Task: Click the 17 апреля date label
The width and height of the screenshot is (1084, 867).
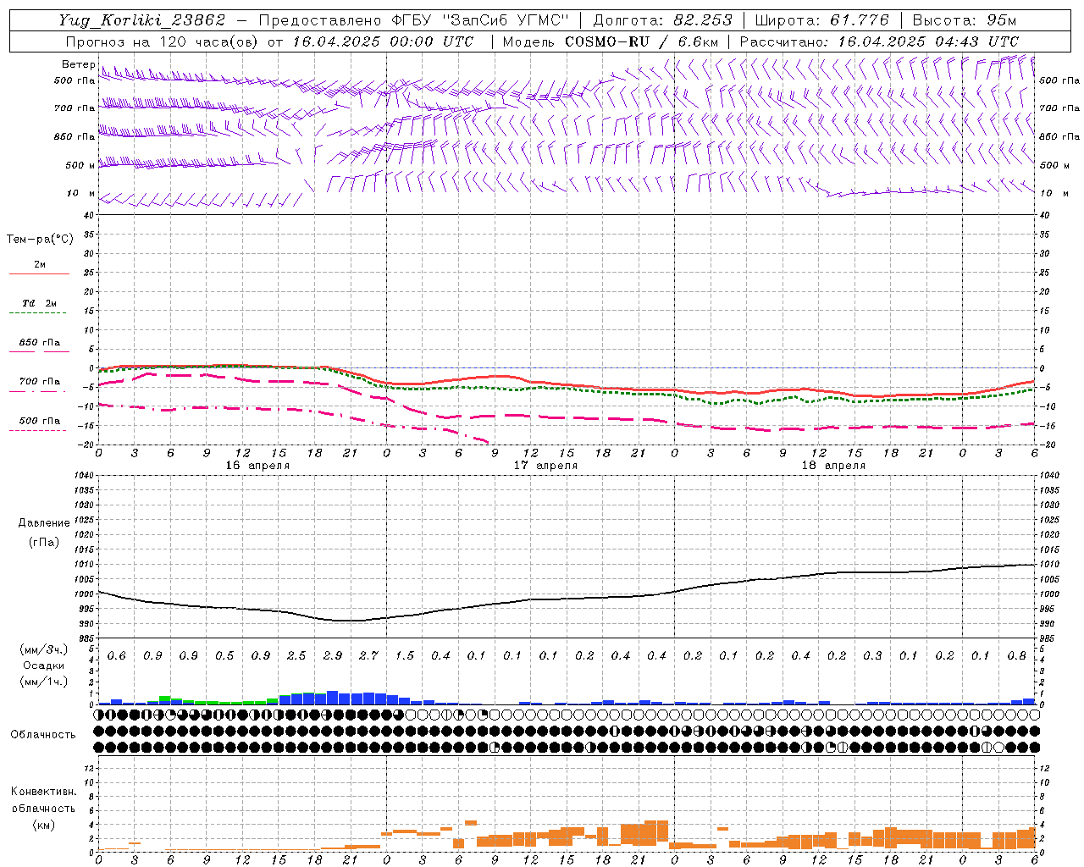Action: coord(545,466)
